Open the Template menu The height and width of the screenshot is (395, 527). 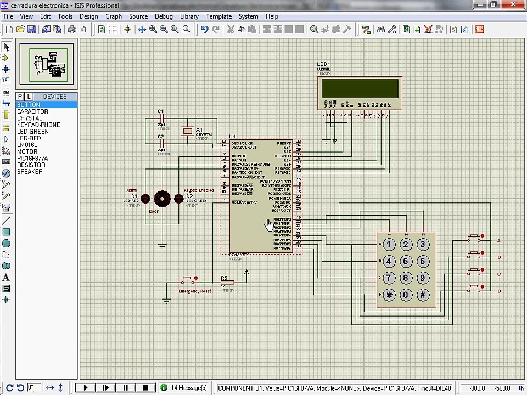click(x=219, y=16)
